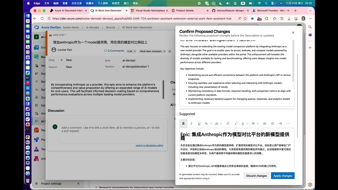This screenshot has height=190, width=338.
Task: Open Edge sidebar settings gear icon
Action: pos(310,184)
